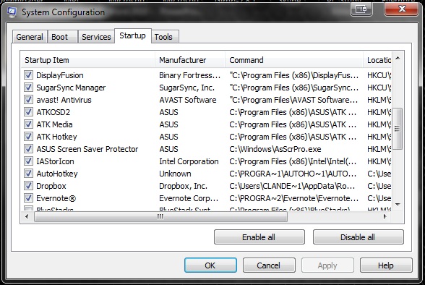Uncheck the DisplayFusion startup item
The width and height of the screenshot is (425, 285).
point(28,75)
